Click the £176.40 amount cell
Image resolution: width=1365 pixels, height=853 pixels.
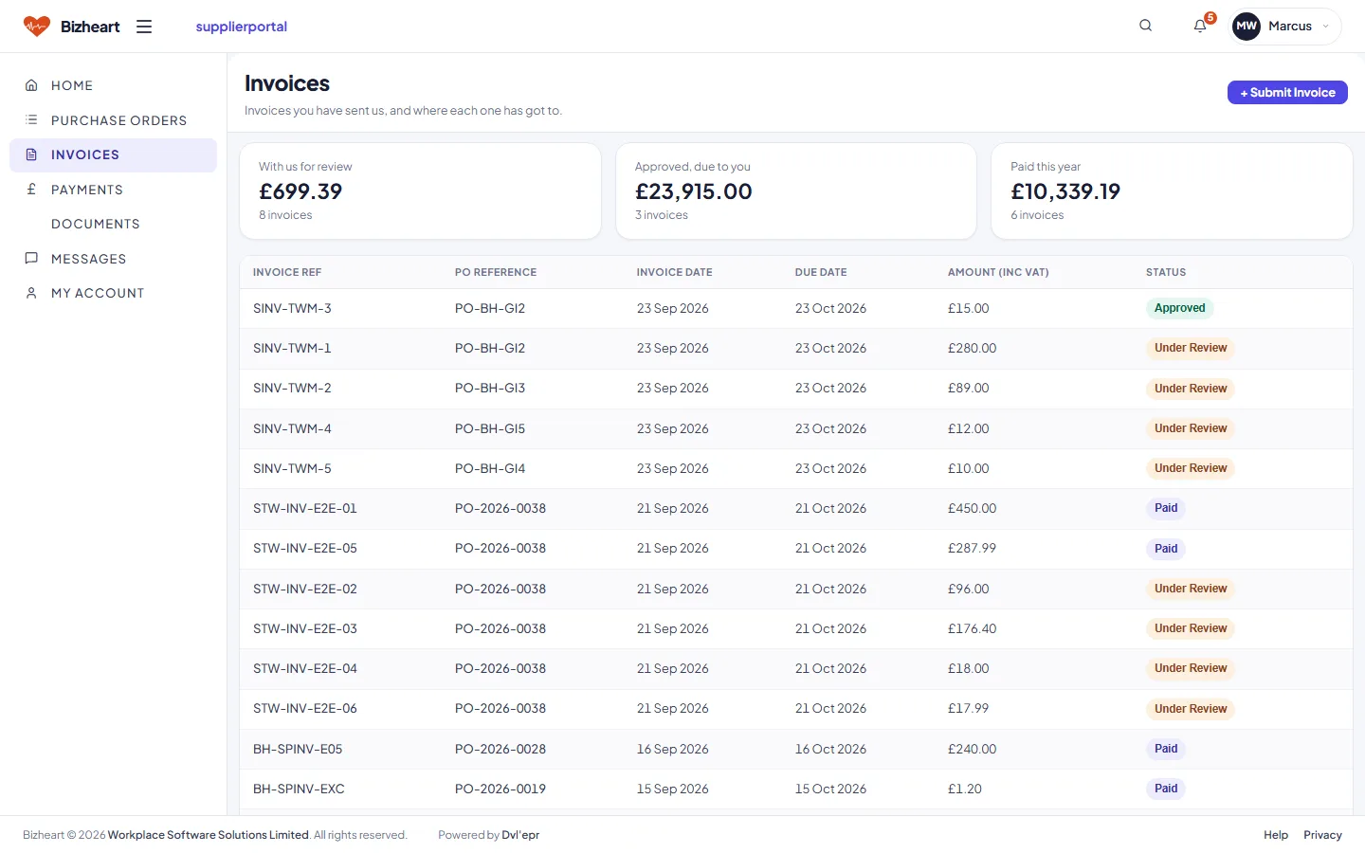973,628
